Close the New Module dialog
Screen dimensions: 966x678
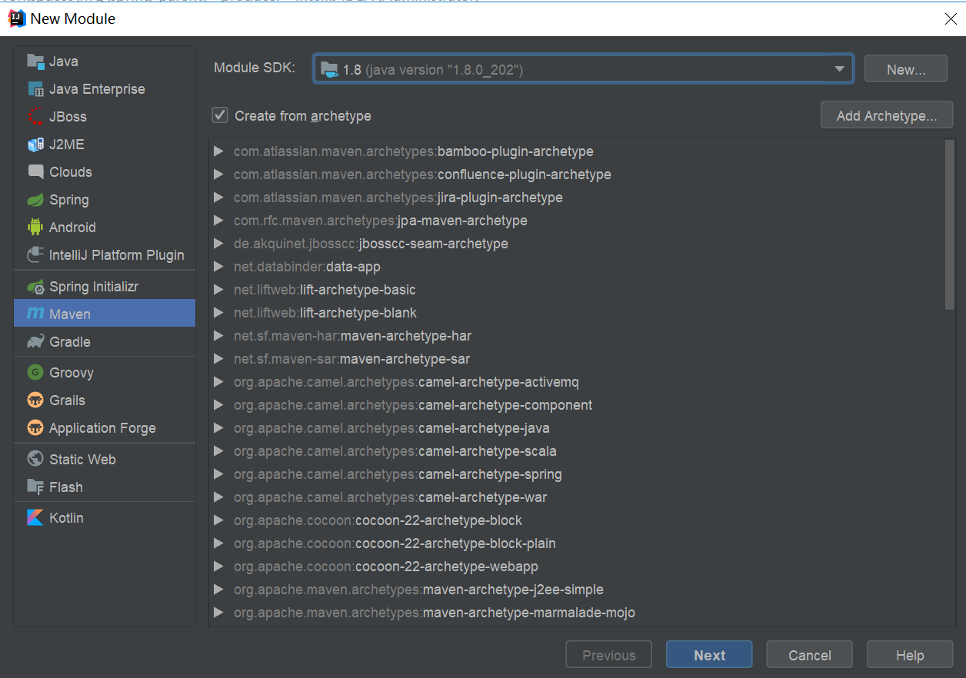[x=951, y=19]
